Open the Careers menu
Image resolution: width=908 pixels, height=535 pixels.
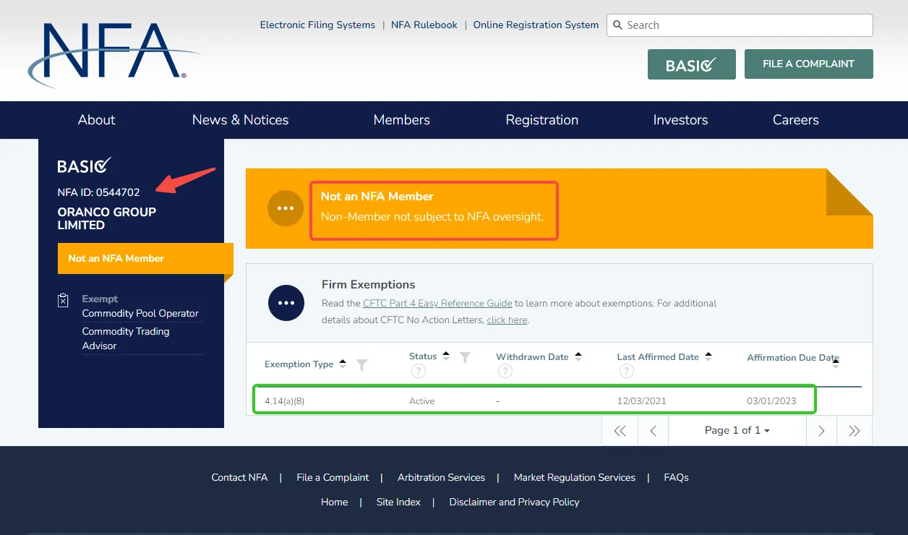pos(796,120)
